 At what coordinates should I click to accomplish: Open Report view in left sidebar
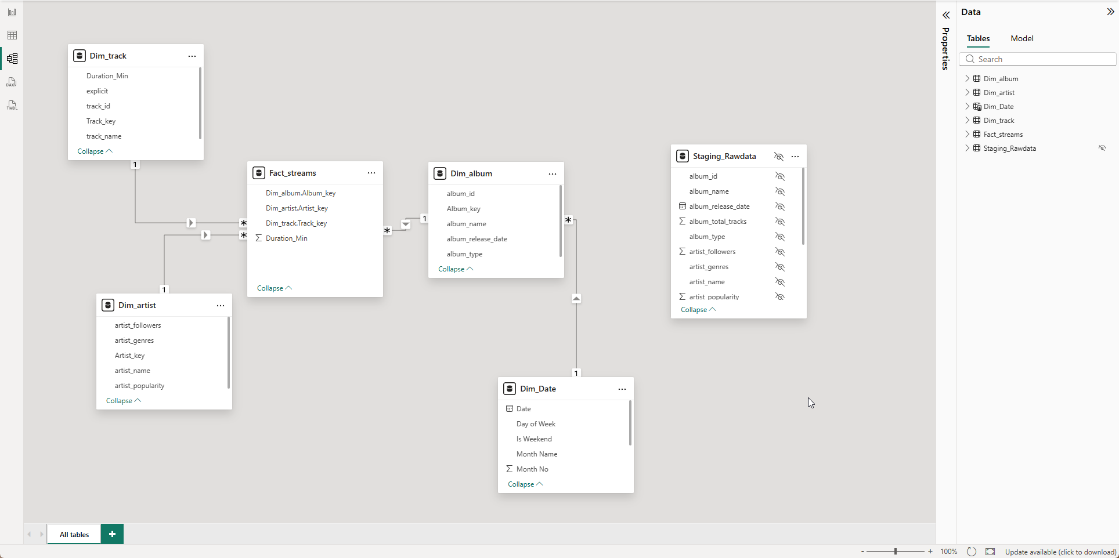pyautogui.click(x=12, y=12)
